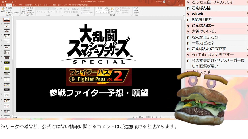Viewport: 248px width, 139px height.
Task: Expand the shapes gallery More arrow
Action: [109, 12]
